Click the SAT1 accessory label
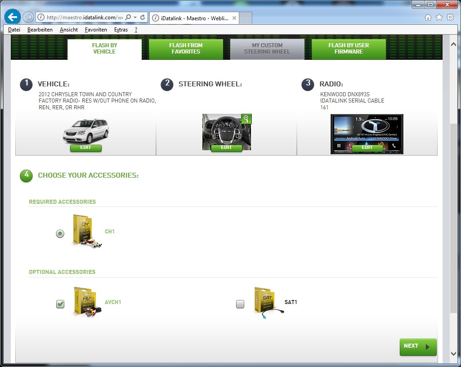 291,302
